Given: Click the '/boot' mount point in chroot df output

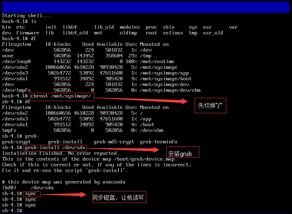Looking at the screenshot, I should coord(147,125).
